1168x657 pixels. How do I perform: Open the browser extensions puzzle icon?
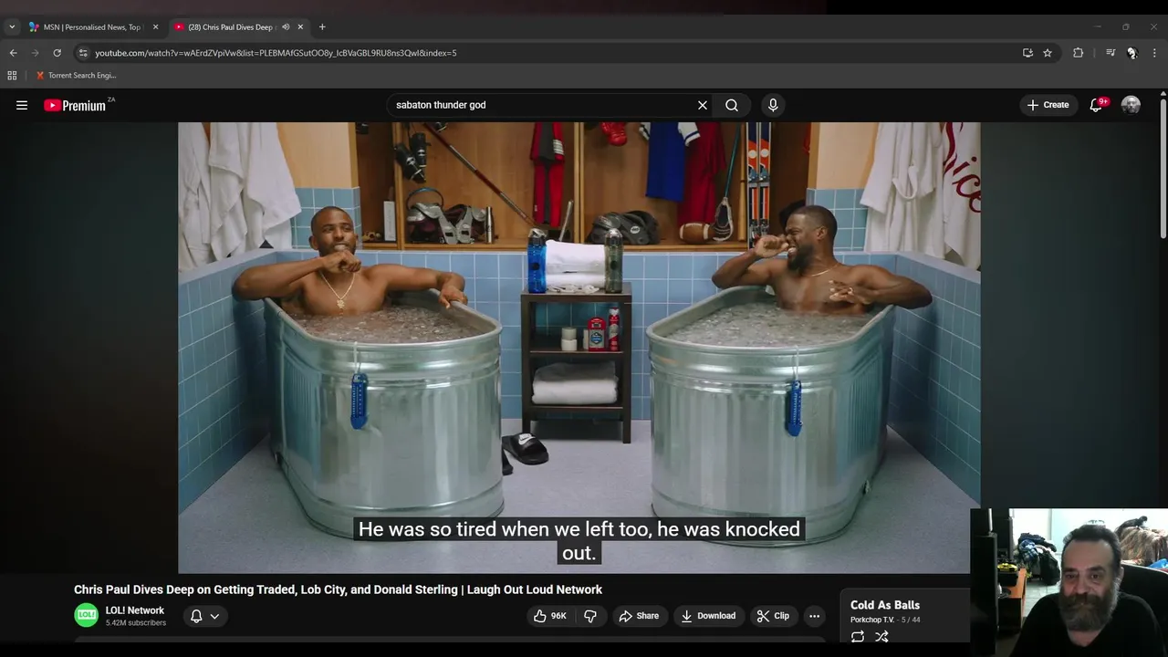click(x=1078, y=53)
